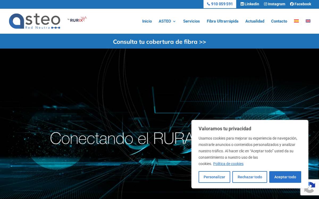
Task: Click the Consulta tu cobertura de fibra banner
Action: (159, 42)
